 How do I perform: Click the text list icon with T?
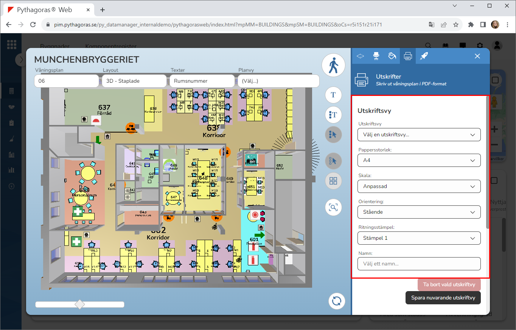click(x=333, y=115)
